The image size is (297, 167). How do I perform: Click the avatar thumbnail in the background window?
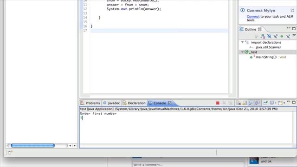click(254, 161)
